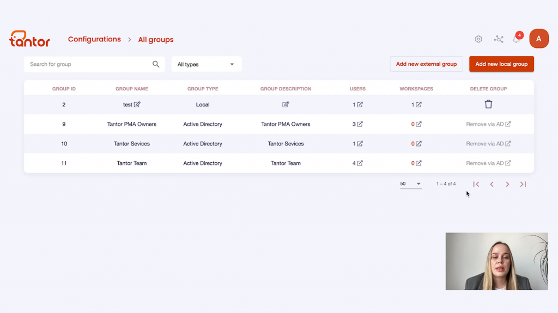Viewport: 558px width, 313px height.
Task: Click Remove via AD for Tantor Sevices
Action: [x=488, y=144]
